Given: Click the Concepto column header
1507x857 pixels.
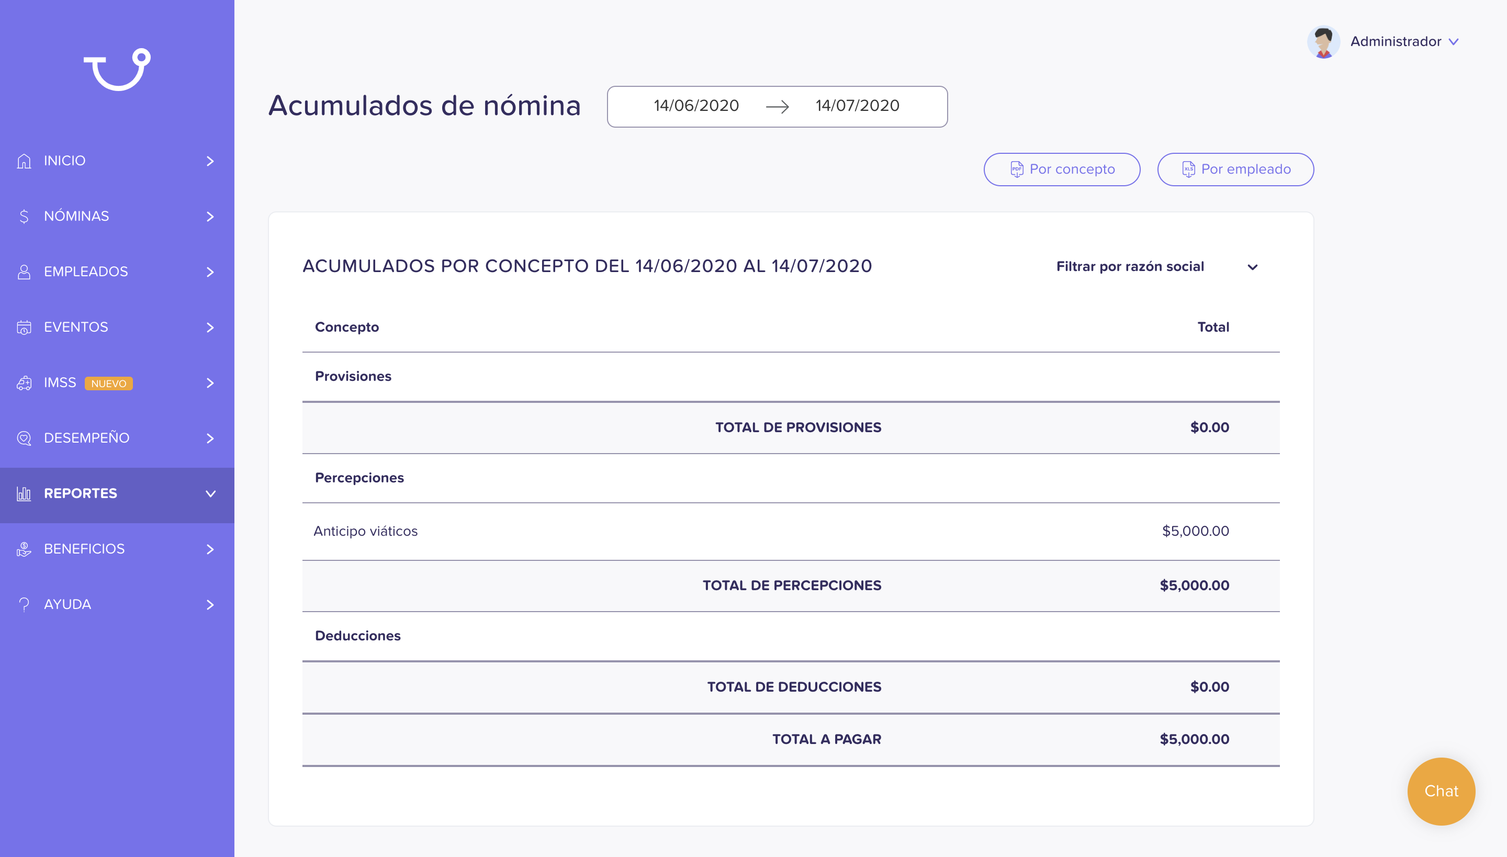Looking at the screenshot, I should pyautogui.click(x=347, y=328).
